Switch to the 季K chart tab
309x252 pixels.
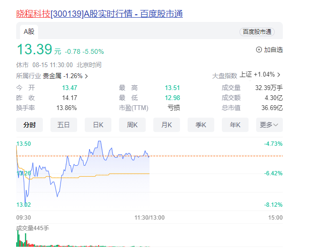(x=201, y=125)
